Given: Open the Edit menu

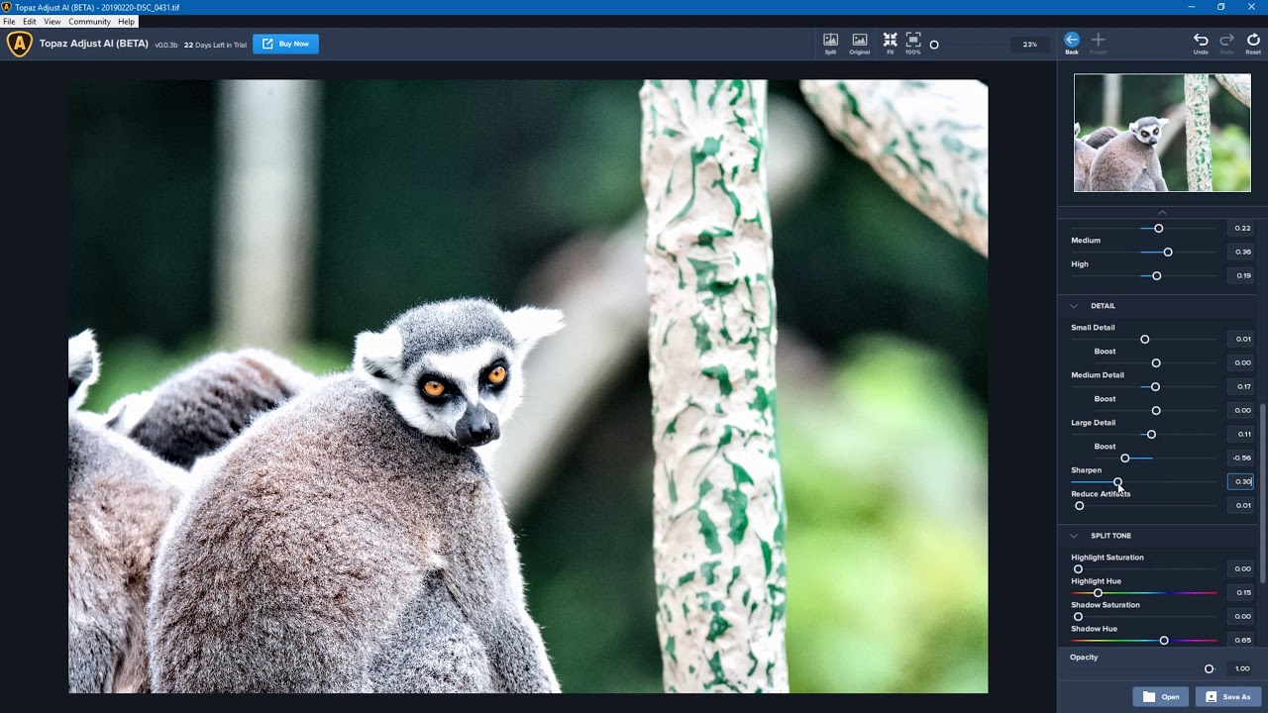Looking at the screenshot, I should 30,22.
